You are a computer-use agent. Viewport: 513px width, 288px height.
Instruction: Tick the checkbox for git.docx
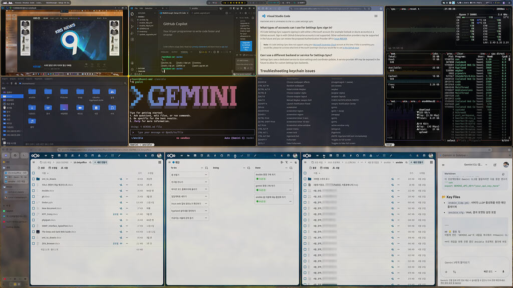click(34, 196)
